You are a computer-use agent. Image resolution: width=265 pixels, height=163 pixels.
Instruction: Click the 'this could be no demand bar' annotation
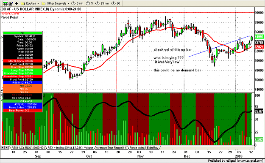pos(177,70)
